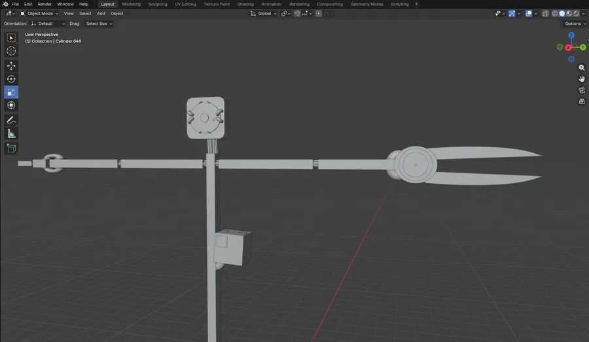
Task: Open the Orientation Default dropdown
Action: tap(48, 24)
